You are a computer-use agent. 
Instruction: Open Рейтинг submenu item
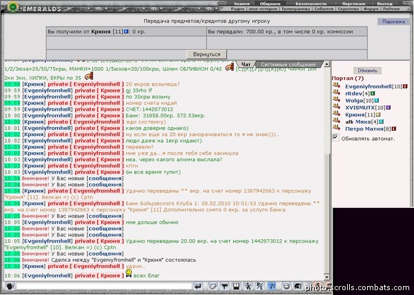391,9
